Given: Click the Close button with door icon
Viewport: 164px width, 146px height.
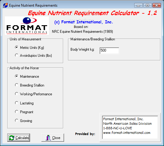Looking at the screenshot, I should [x=53, y=138].
